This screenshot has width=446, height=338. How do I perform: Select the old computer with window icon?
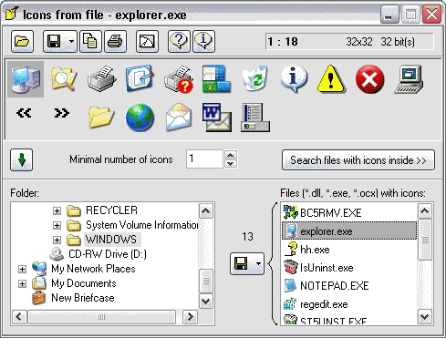pos(409,79)
